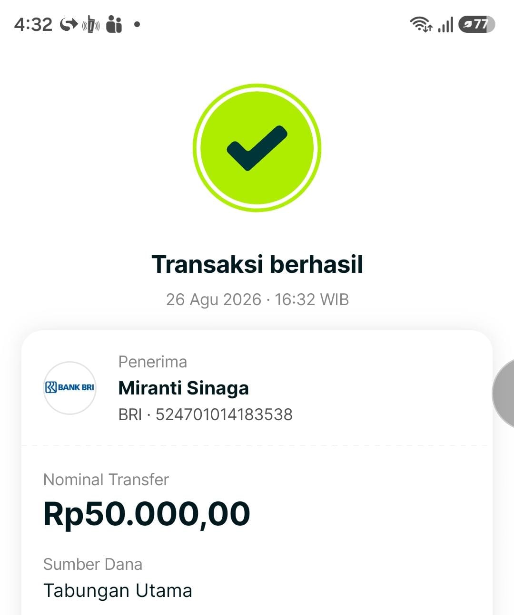Tap the Sumber Dana label
This screenshot has height=615, width=514.
click(93, 564)
